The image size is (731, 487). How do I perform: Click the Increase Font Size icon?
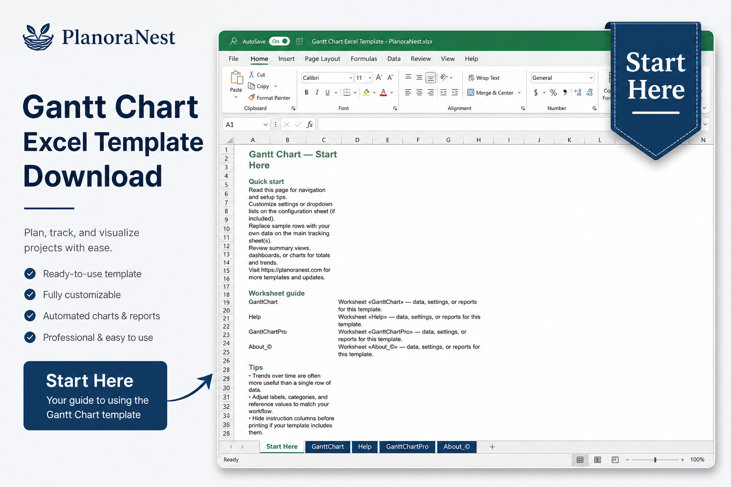pyautogui.click(x=379, y=78)
